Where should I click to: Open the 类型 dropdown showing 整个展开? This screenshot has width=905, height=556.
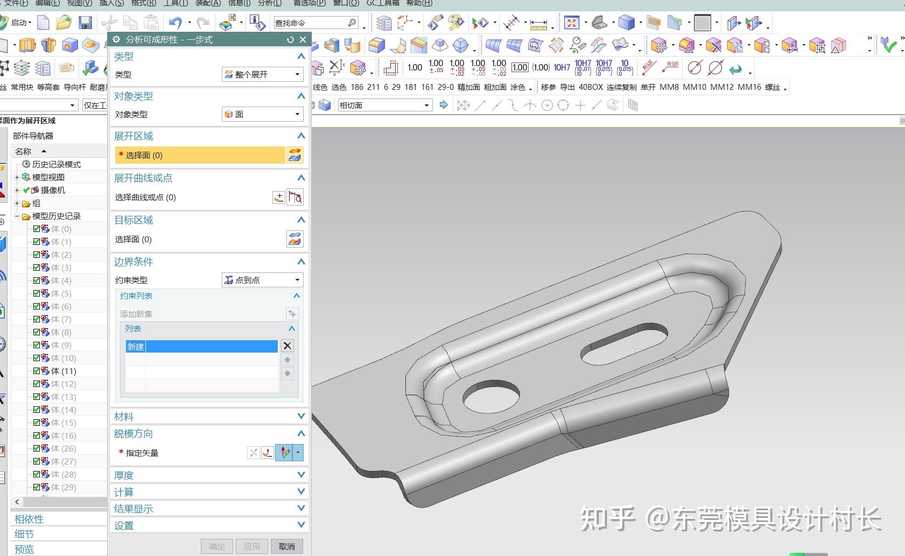(x=262, y=74)
